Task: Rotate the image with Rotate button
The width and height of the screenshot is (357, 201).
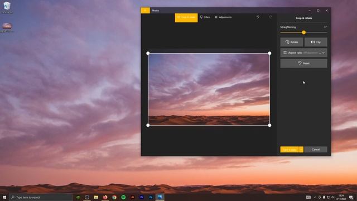Action: [x=292, y=42]
